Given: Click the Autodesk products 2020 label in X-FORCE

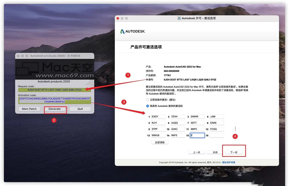Looking at the screenshot, I should (x=54, y=81).
